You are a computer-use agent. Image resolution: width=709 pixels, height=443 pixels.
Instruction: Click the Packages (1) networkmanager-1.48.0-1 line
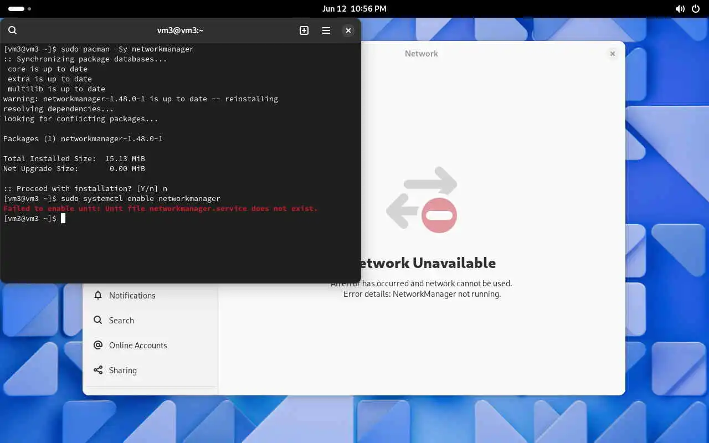tap(83, 139)
